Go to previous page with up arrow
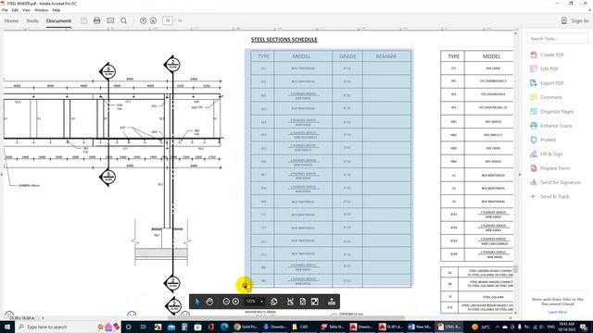 point(143,20)
